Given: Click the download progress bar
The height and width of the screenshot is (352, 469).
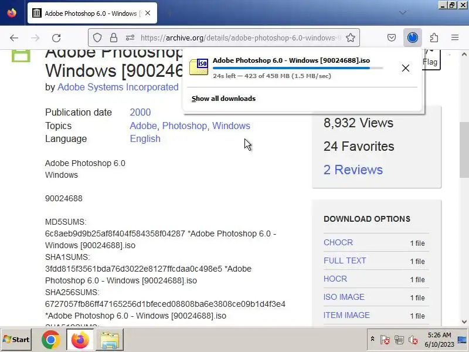Looking at the screenshot, I should 298,68.
